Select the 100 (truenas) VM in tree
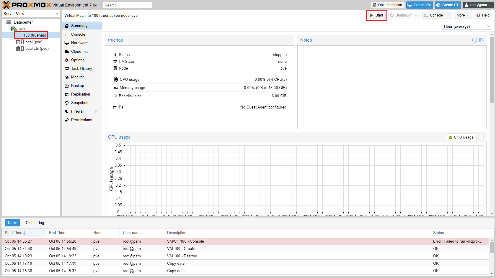Viewport: 496px width, 278px height. pyautogui.click(x=31, y=35)
